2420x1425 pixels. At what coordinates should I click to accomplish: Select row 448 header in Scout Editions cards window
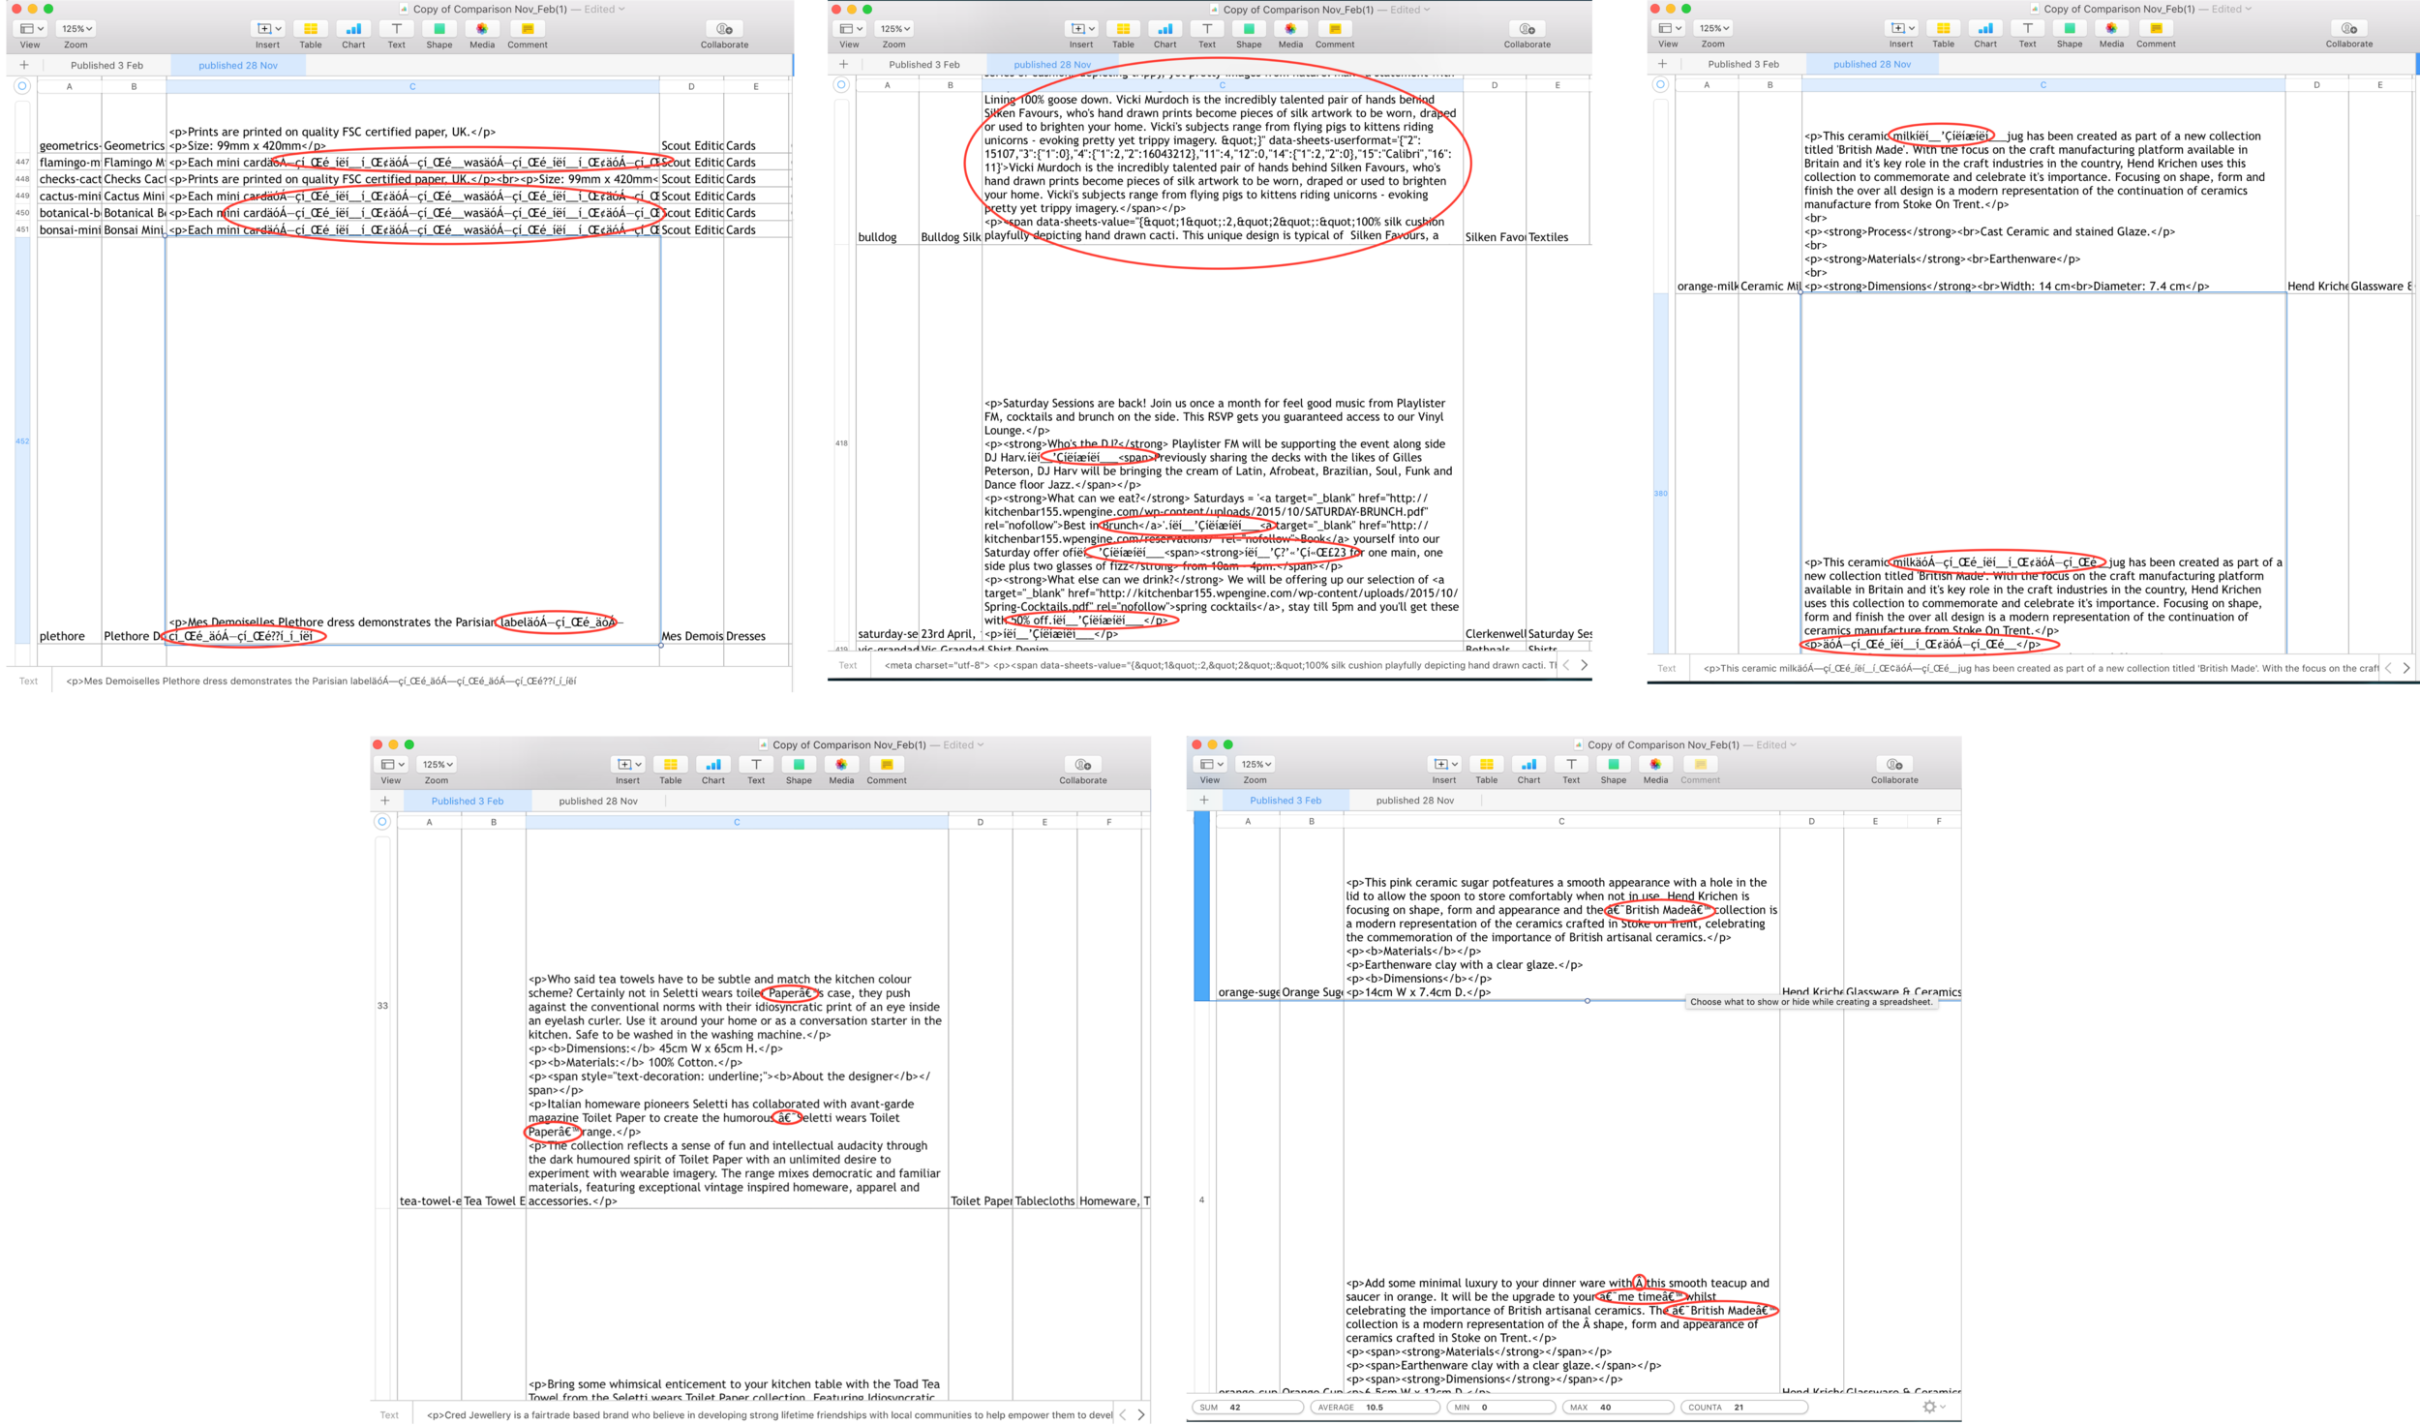pyautogui.click(x=22, y=179)
